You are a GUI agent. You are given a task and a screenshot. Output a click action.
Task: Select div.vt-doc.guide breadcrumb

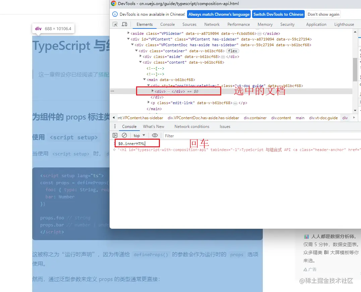coord(323,118)
